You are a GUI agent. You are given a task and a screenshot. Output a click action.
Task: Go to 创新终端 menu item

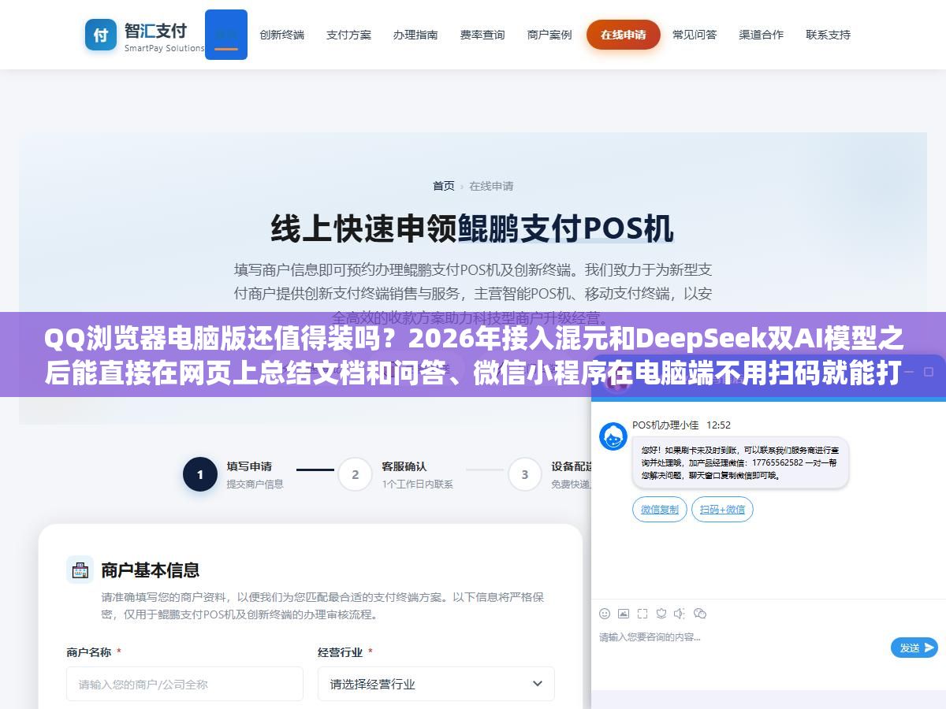[281, 35]
